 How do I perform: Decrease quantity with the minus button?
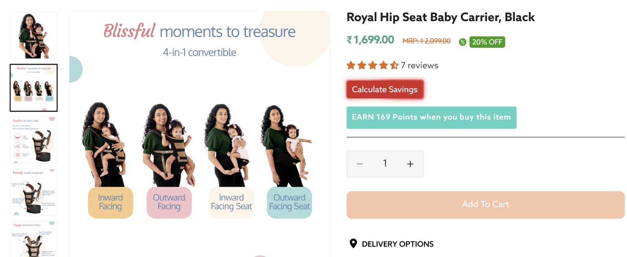pyautogui.click(x=360, y=164)
